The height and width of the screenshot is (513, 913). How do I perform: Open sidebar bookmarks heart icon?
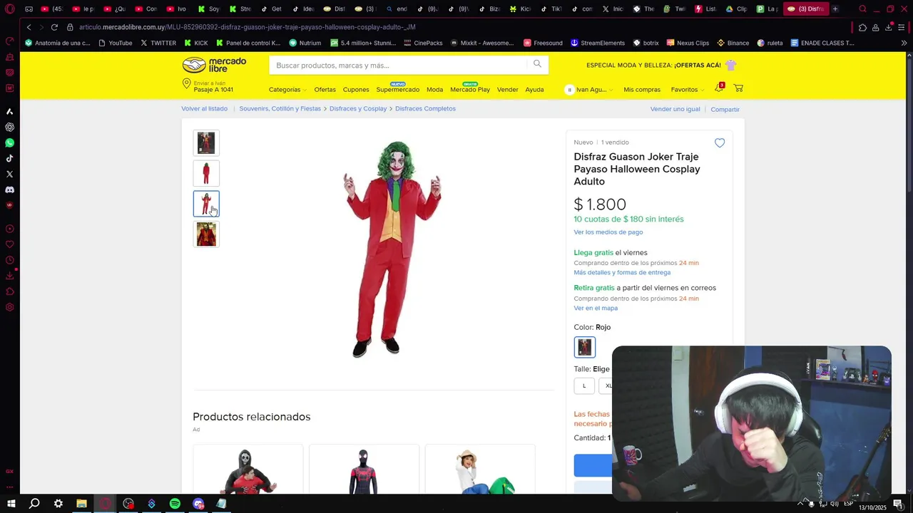coord(9,244)
